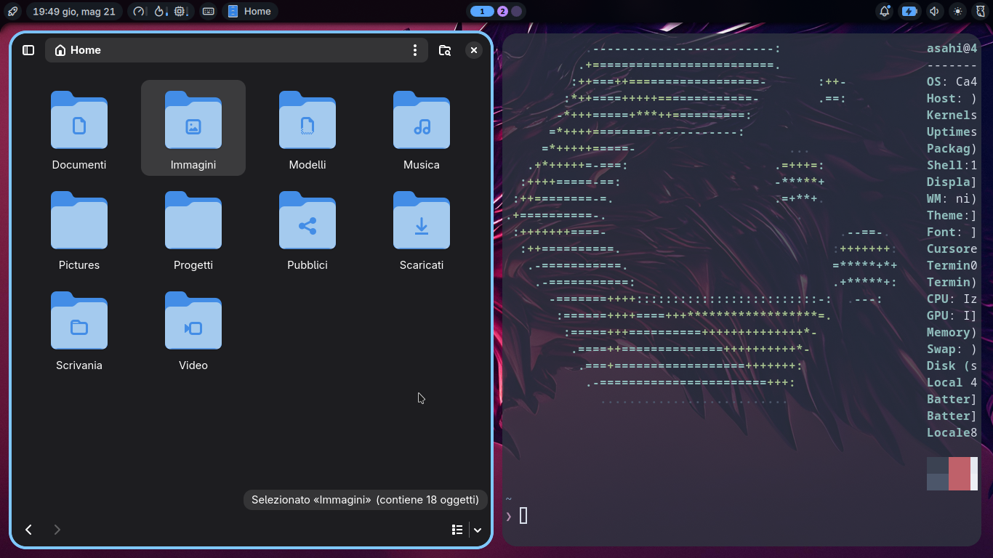993x558 pixels.
Task: Click the "Selezionato «Immagini»" status message
Action: [x=366, y=500]
